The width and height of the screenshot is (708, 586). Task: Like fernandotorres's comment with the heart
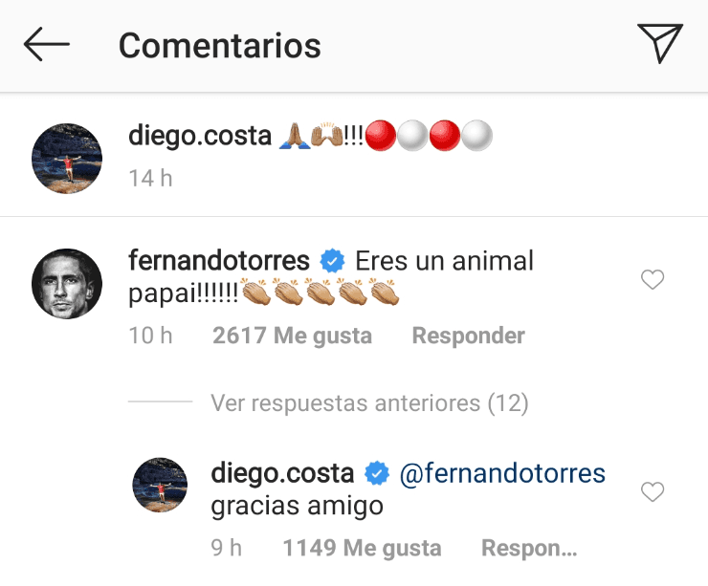click(x=653, y=280)
